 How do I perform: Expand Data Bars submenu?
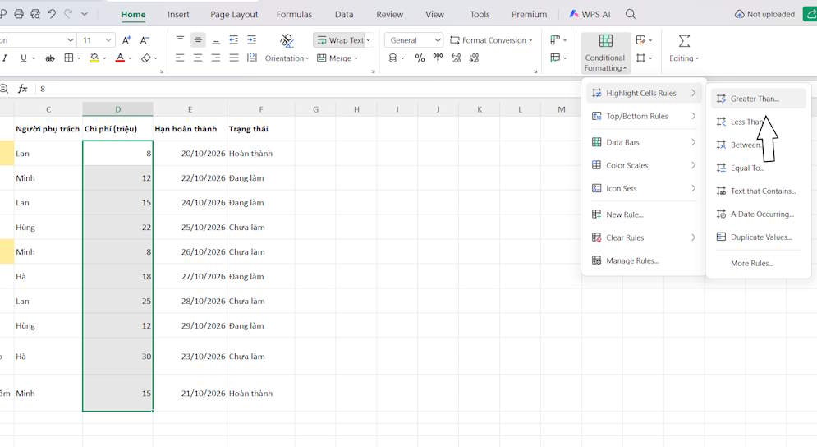(x=644, y=142)
